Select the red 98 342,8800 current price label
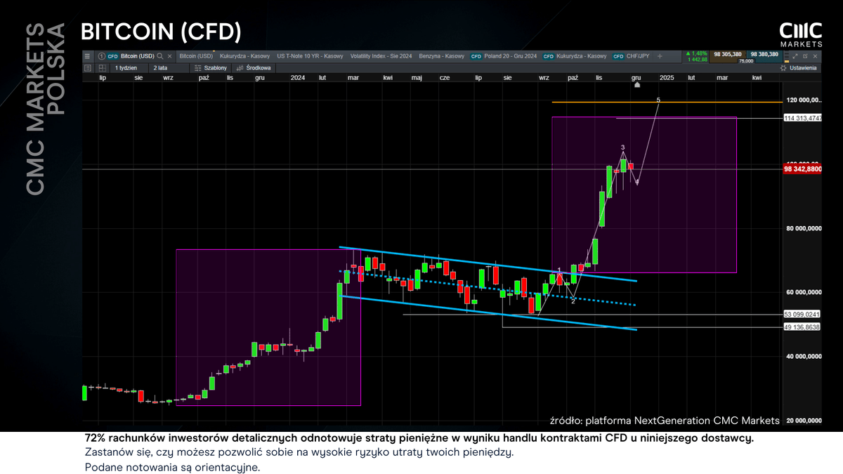 (802, 169)
